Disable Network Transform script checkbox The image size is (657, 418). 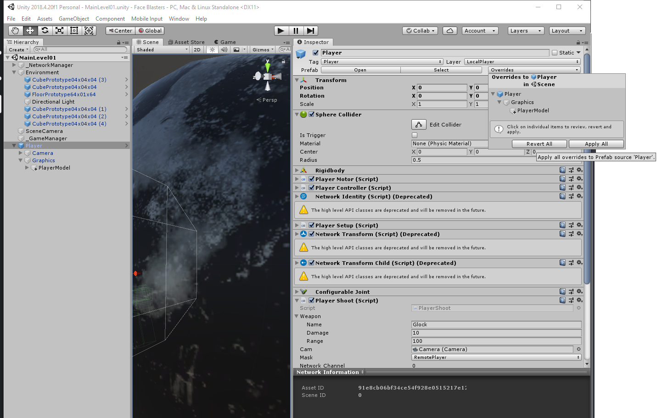coord(312,234)
